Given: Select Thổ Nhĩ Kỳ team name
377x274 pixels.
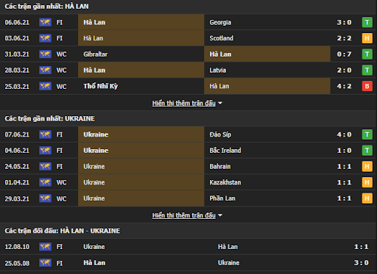Looking at the screenshot, I should pos(101,86).
